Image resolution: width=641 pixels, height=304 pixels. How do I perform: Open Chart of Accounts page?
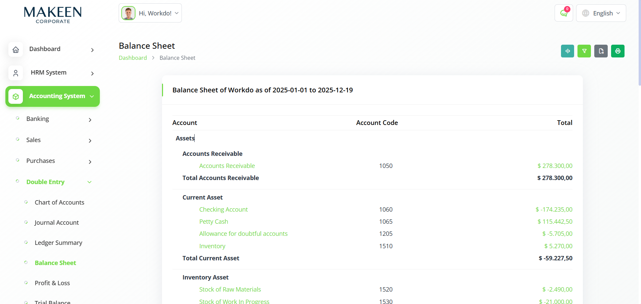[x=59, y=202]
